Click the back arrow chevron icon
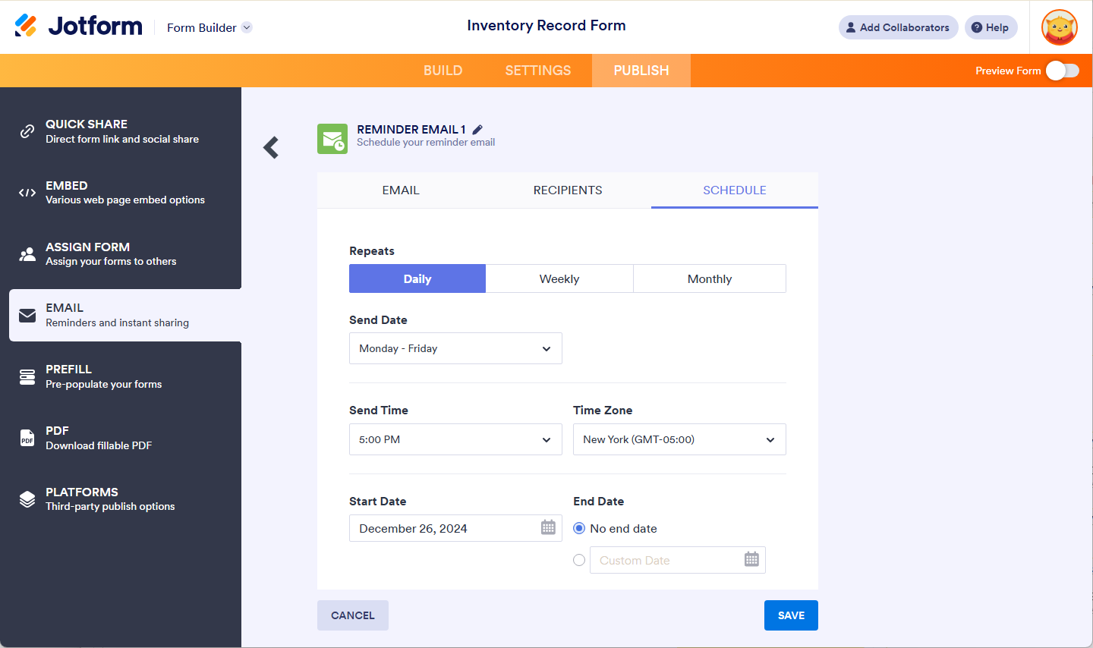Screen dimensions: 1093x648 click(x=271, y=147)
